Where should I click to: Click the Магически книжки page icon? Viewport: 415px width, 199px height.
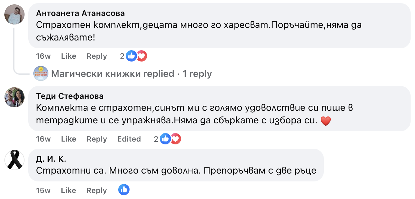pyautogui.click(x=41, y=73)
